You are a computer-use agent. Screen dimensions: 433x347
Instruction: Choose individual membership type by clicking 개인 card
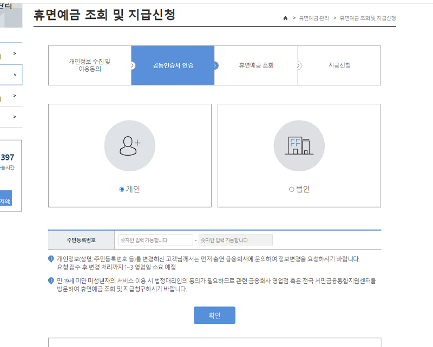tap(130, 155)
